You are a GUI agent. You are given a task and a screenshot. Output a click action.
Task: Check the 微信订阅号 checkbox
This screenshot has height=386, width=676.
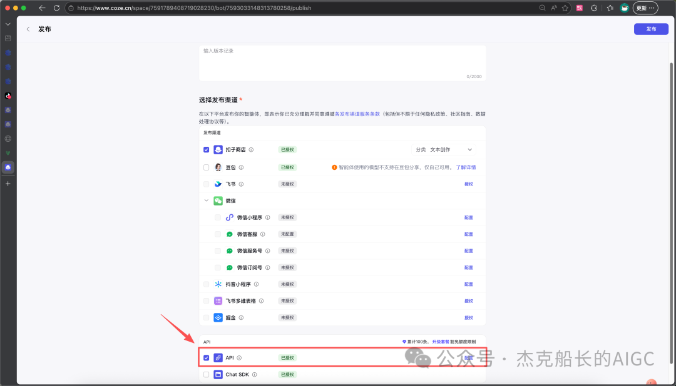217,268
